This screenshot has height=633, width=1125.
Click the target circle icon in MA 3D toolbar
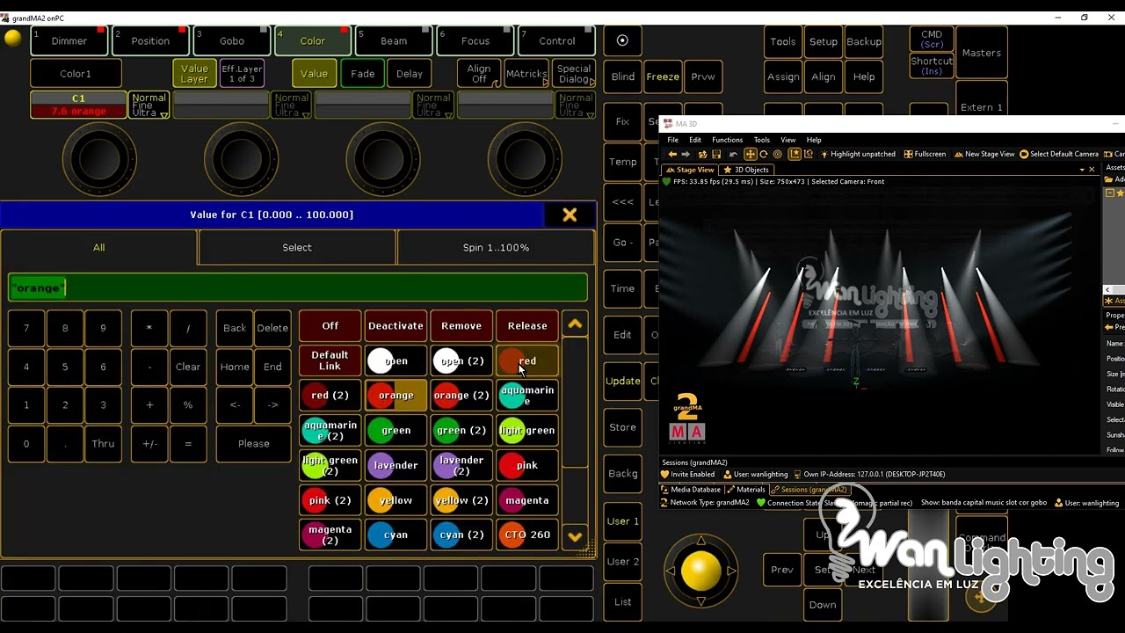[778, 154]
